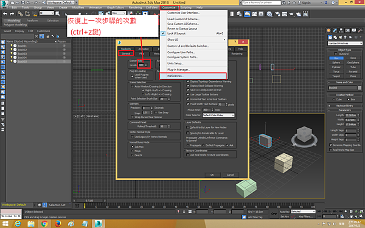Open the Motion tab in command panel
The image size is (365, 228).
(x=347, y=30)
